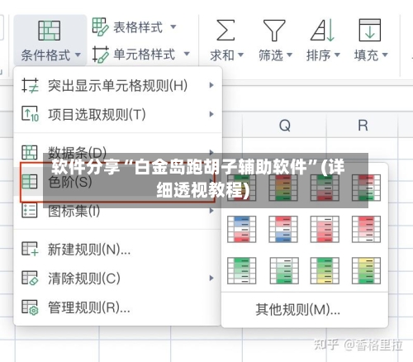Open the 排序 dropdown arrow
This screenshot has width=413, height=362.
(337, 55)
